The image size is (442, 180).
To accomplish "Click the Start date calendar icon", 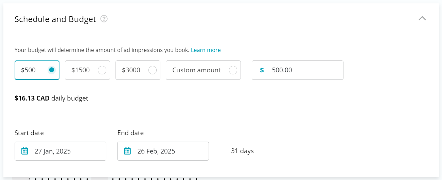I will coord(25,151).
